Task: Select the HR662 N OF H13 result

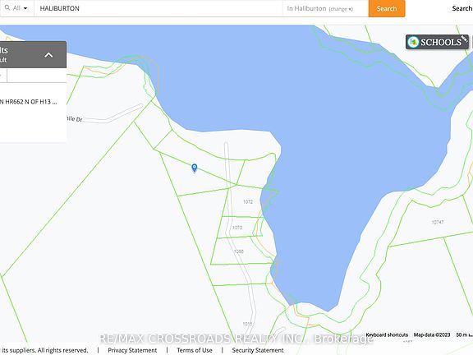Action: click(29, 102)
